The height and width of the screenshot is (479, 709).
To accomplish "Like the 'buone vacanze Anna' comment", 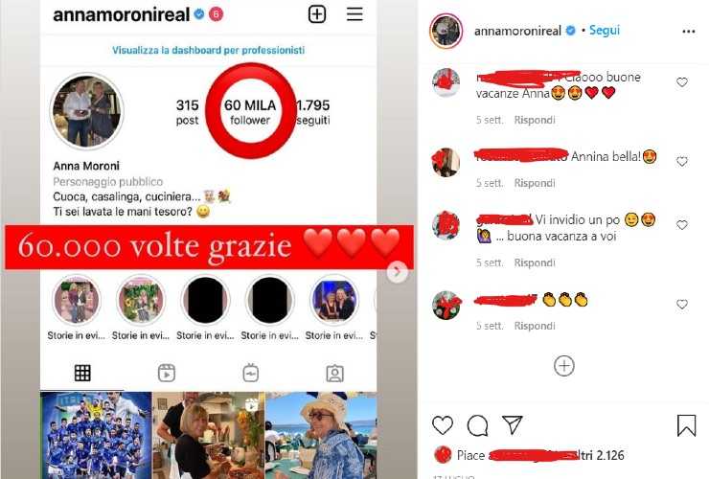I will tap(682, 82).
